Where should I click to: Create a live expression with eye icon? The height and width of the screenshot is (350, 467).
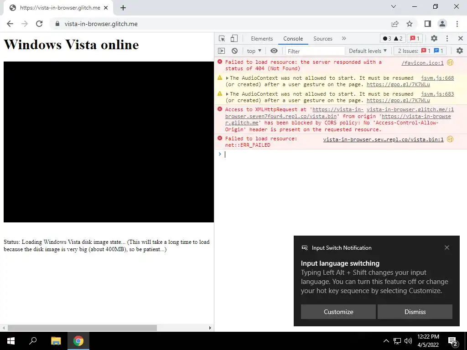(274, 51)
